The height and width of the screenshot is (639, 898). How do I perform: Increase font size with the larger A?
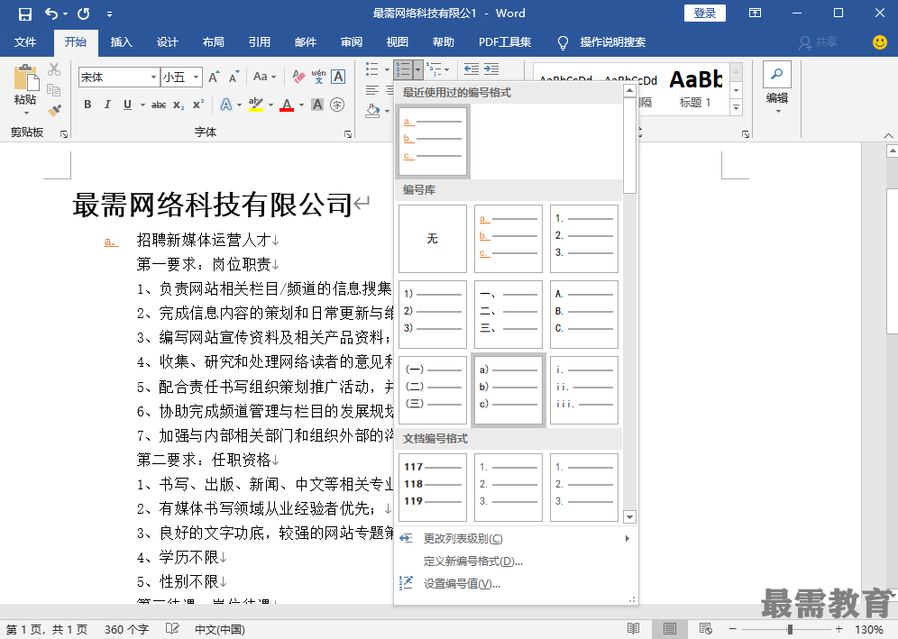[x=214, y=77]
